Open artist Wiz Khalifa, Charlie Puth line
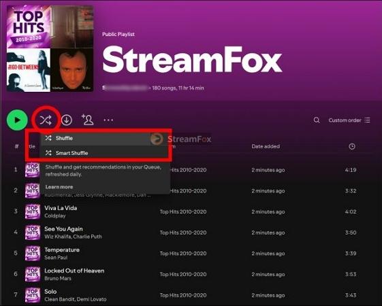Image resolution: width=382 pixels, height=306 pixels. pos(73,237)
